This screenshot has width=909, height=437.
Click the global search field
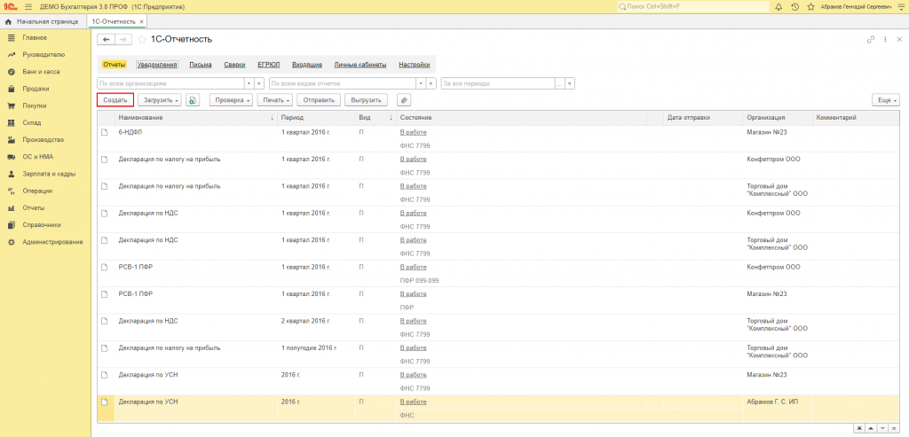coord(692,6)
